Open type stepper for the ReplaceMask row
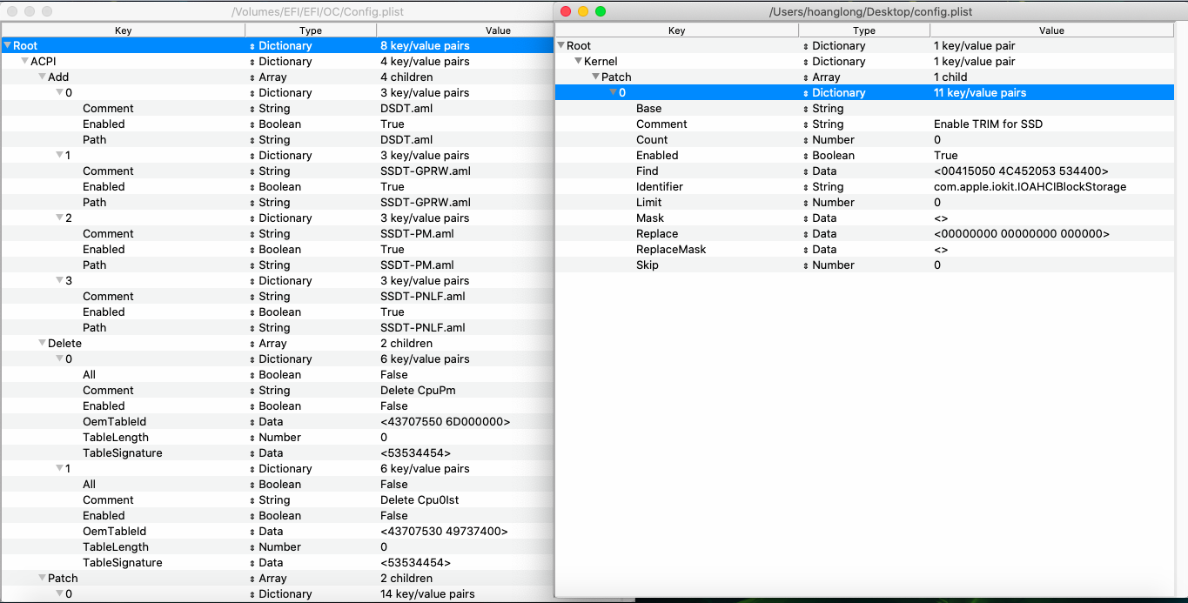The width and height of the screenshot is (1188, 603). click(806, 250)
